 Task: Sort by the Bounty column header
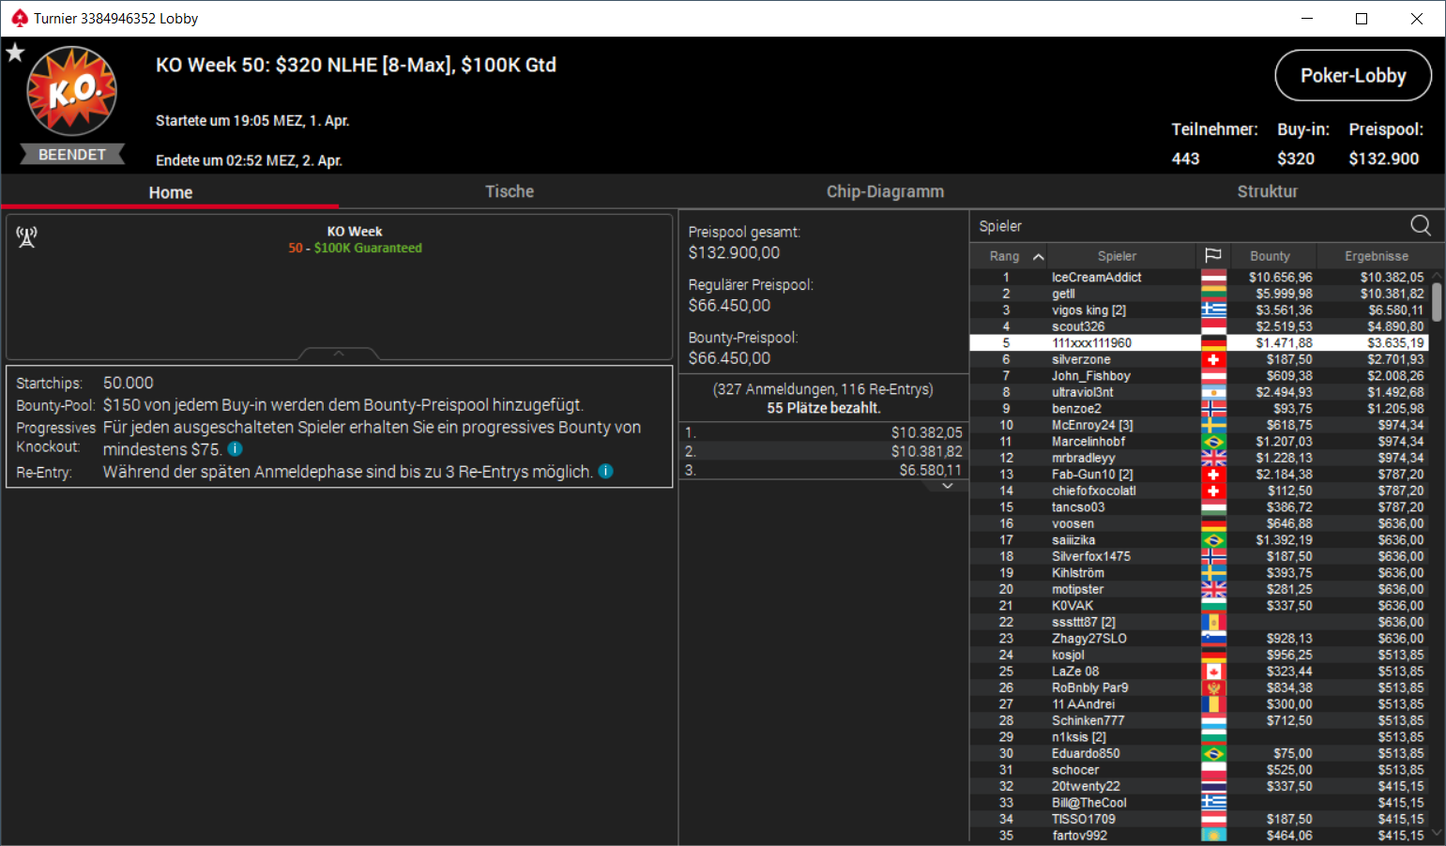click(1270, 256)
